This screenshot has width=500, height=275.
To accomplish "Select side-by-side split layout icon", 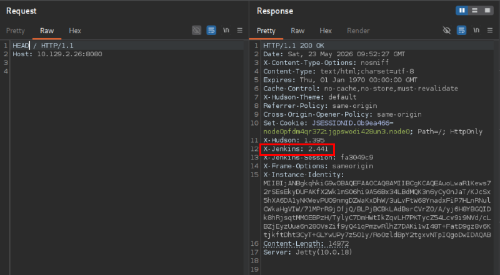I will [462, 11].
